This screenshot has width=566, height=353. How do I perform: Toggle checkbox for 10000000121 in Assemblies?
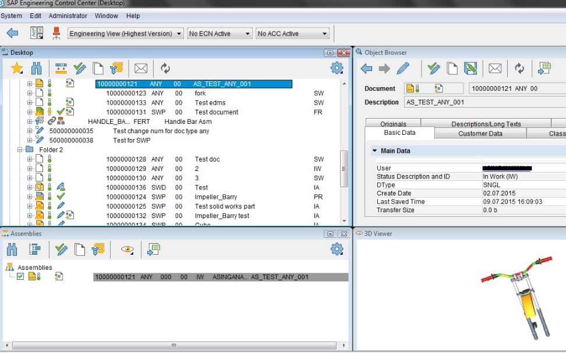click(20, 277)
